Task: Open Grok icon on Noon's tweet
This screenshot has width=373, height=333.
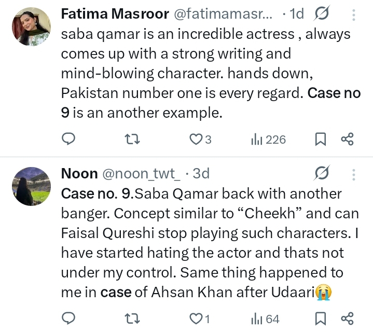Action: point(323,173)
